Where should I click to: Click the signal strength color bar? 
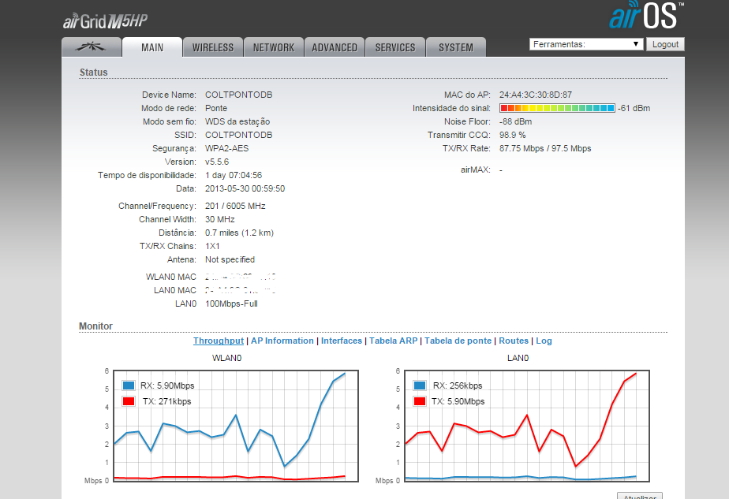pyautogui.click(x=557, y=108)
